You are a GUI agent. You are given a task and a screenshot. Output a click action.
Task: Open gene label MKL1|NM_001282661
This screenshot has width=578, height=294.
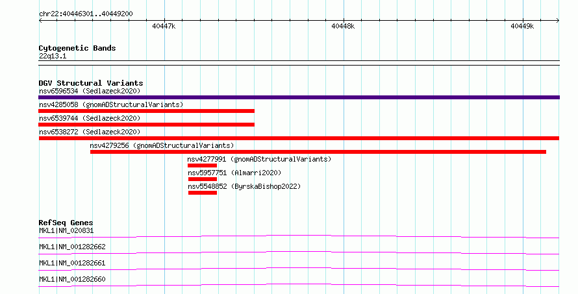(x=72, y=263)
